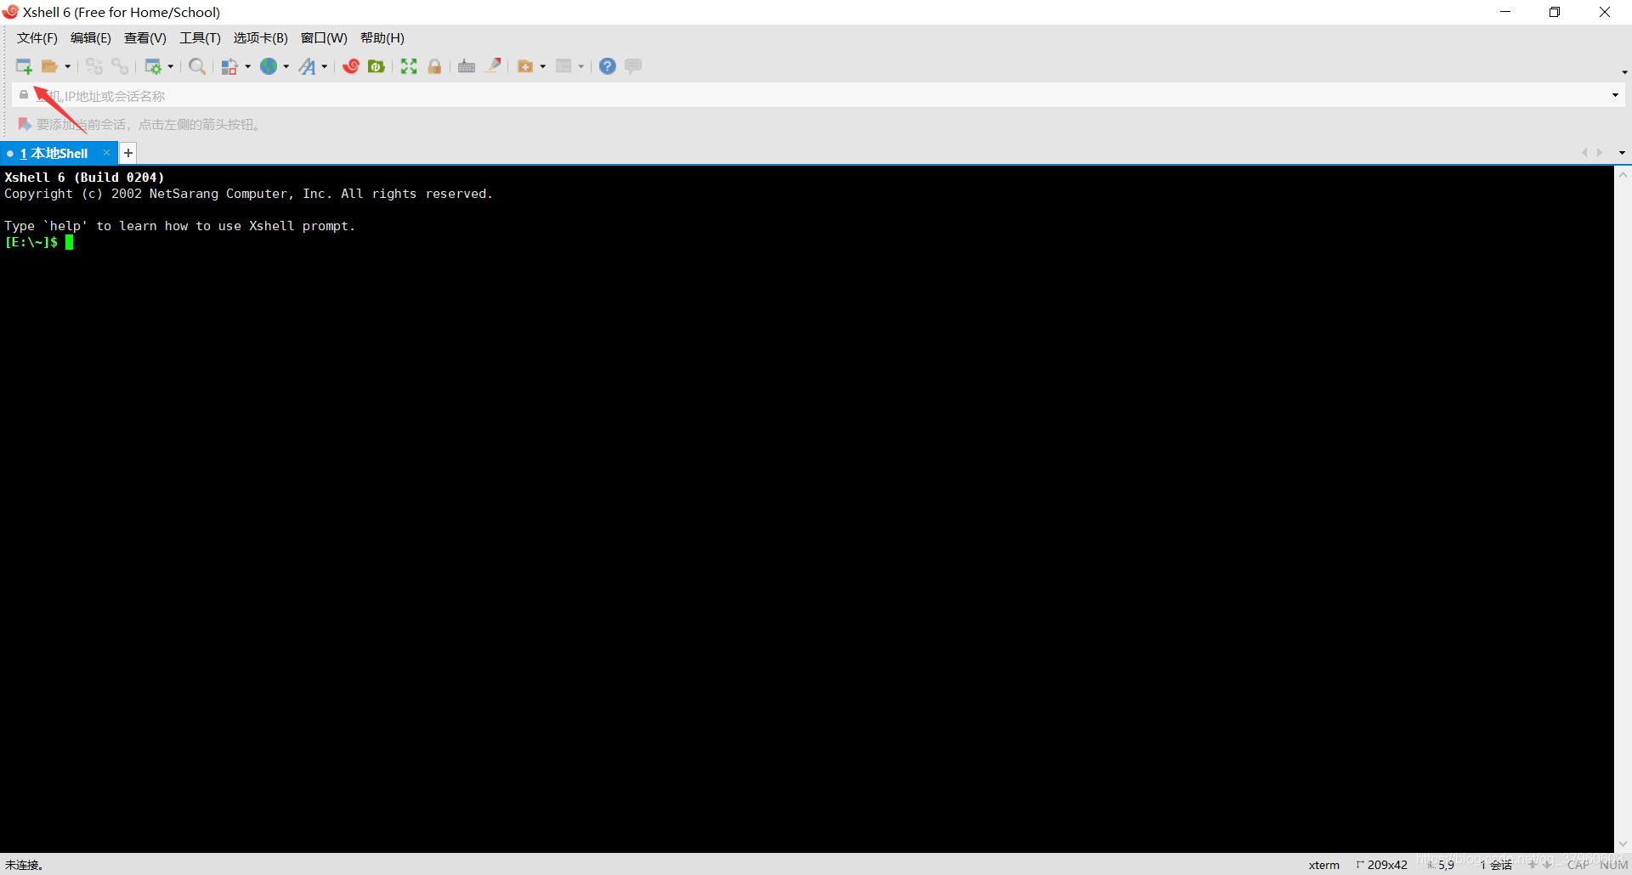Open the 窗口(W) menu
Viewport: 1632px width, 875px height.
coord(324,38)
